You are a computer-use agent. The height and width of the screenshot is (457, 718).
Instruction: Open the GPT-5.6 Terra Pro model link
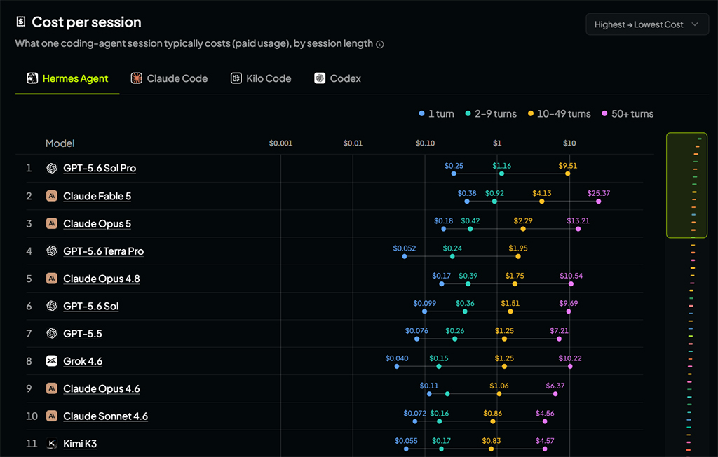tap(104, 251)
